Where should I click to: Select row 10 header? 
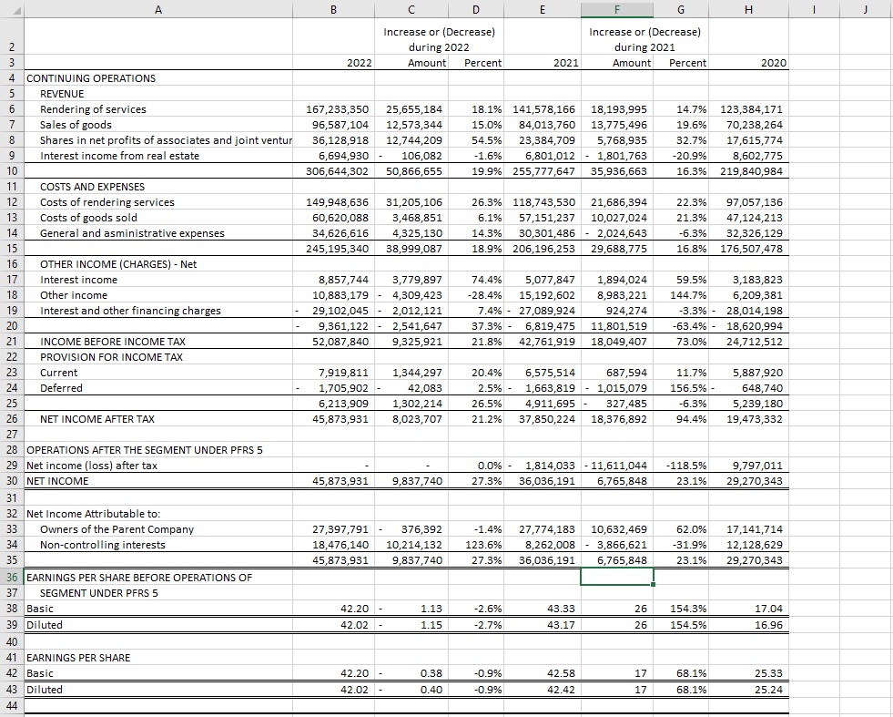[12, 171]
